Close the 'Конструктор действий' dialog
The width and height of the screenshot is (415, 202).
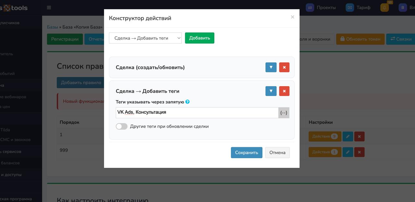(x=292, y=17)
